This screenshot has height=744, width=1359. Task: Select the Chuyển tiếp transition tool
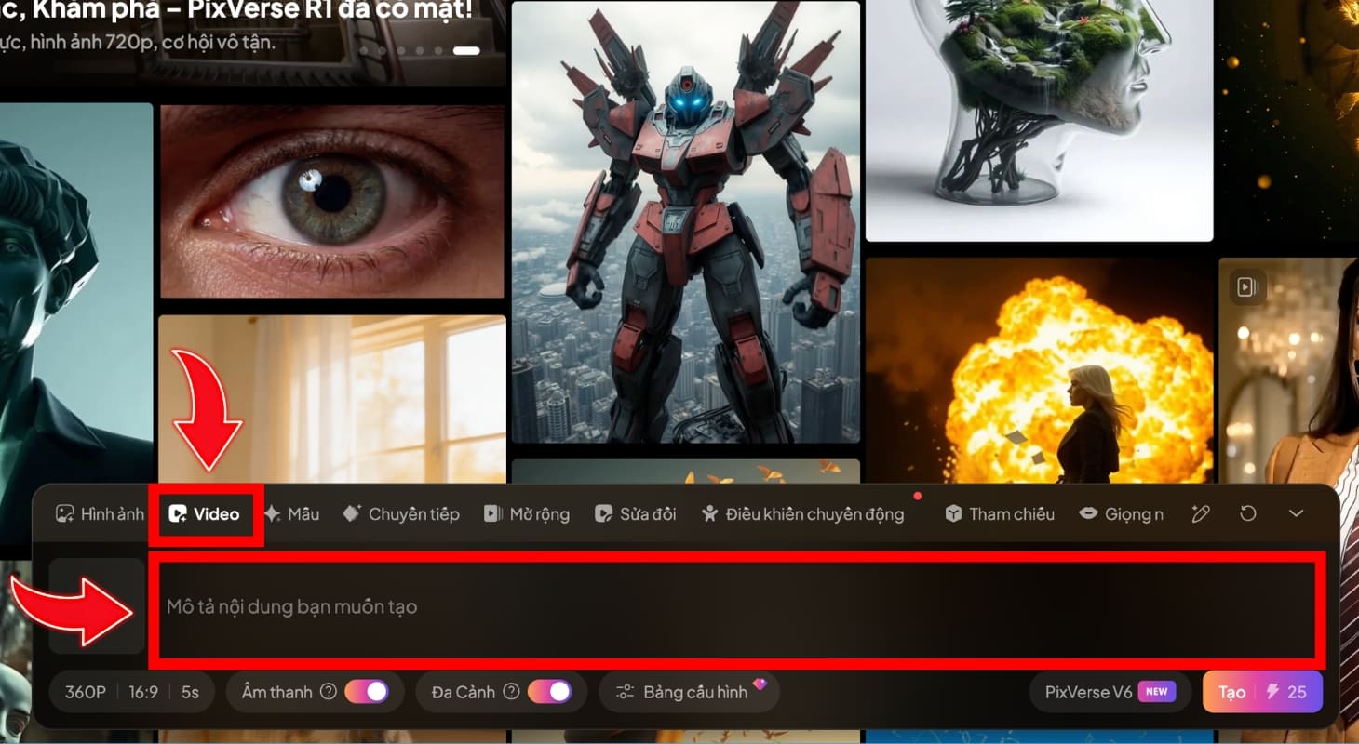[399, 513]
